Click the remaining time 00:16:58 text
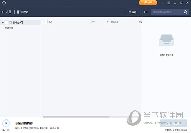Viewport: 191px width, 133px height. (55, 128)
